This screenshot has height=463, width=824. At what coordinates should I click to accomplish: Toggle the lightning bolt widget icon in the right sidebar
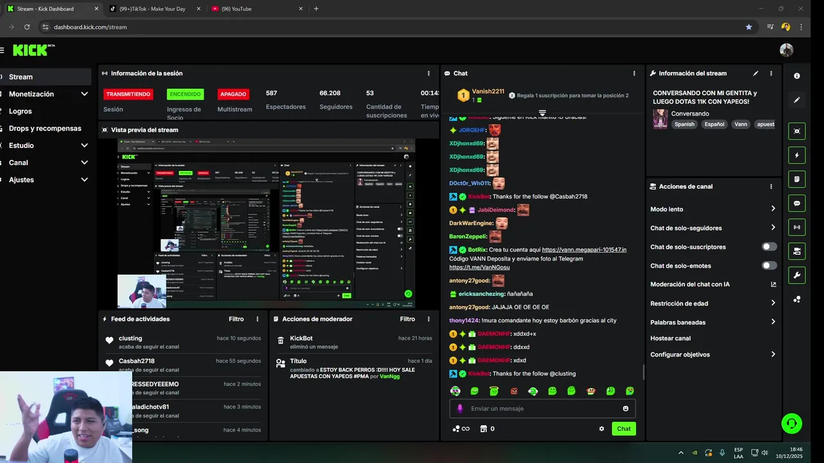point(797,155)
